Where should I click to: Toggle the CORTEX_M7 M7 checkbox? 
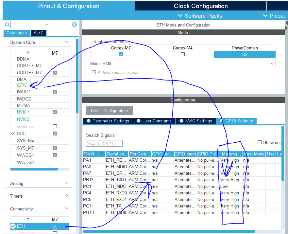tap(55, 73)
